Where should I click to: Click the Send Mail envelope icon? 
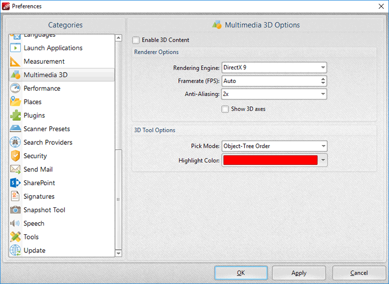point(16,169)
